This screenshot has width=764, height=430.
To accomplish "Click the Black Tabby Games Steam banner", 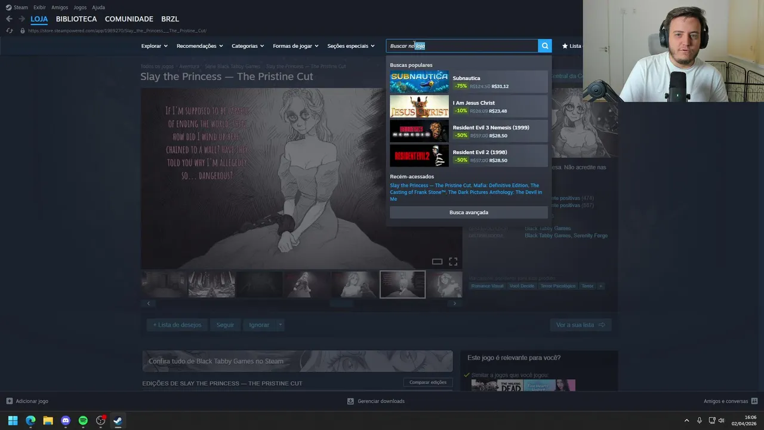I will point(297,361).
